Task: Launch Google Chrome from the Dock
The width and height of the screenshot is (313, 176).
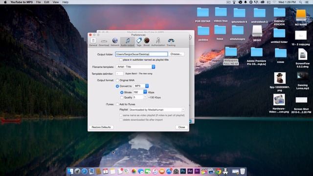Action: coord(218,171)
